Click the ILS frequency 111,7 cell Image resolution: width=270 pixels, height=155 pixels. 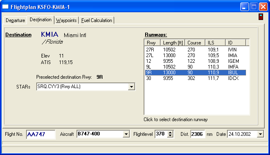(213, 78)
